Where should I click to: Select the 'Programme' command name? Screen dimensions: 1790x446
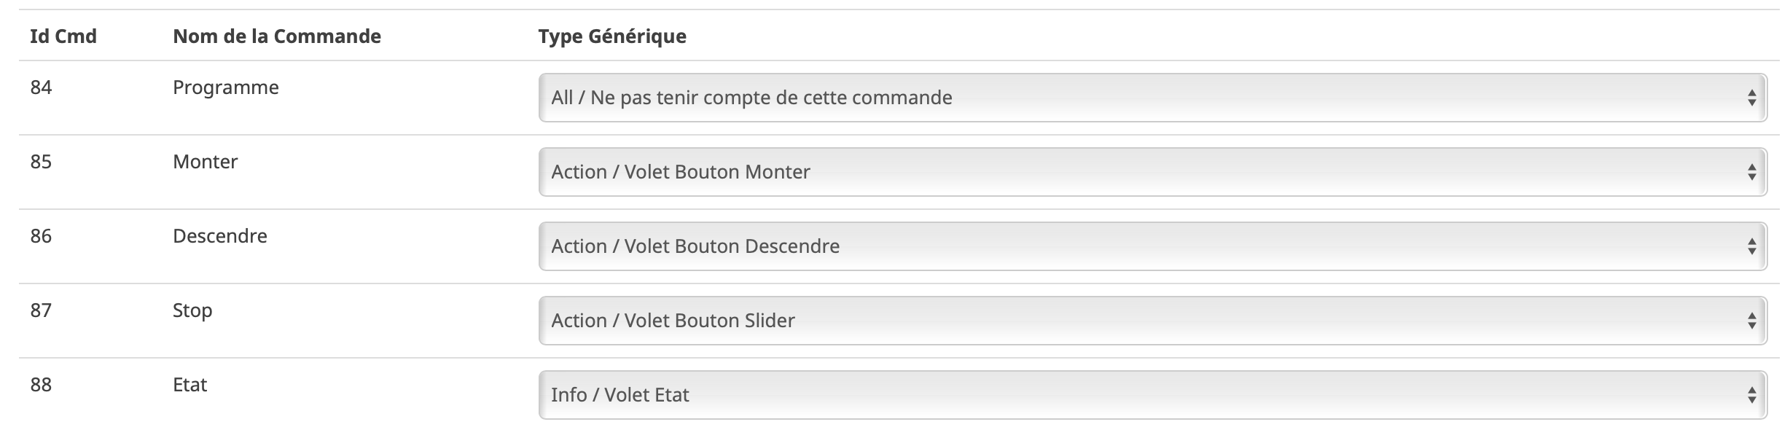[226, 87]
